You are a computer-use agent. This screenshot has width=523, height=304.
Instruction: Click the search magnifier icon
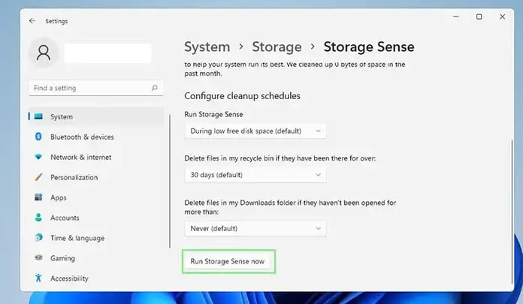point(155,88)
